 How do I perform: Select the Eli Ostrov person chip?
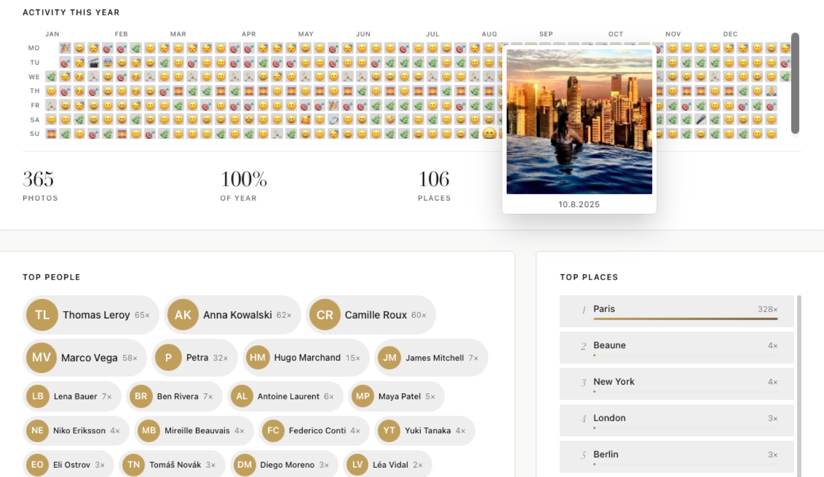click(x=68, y=465)
